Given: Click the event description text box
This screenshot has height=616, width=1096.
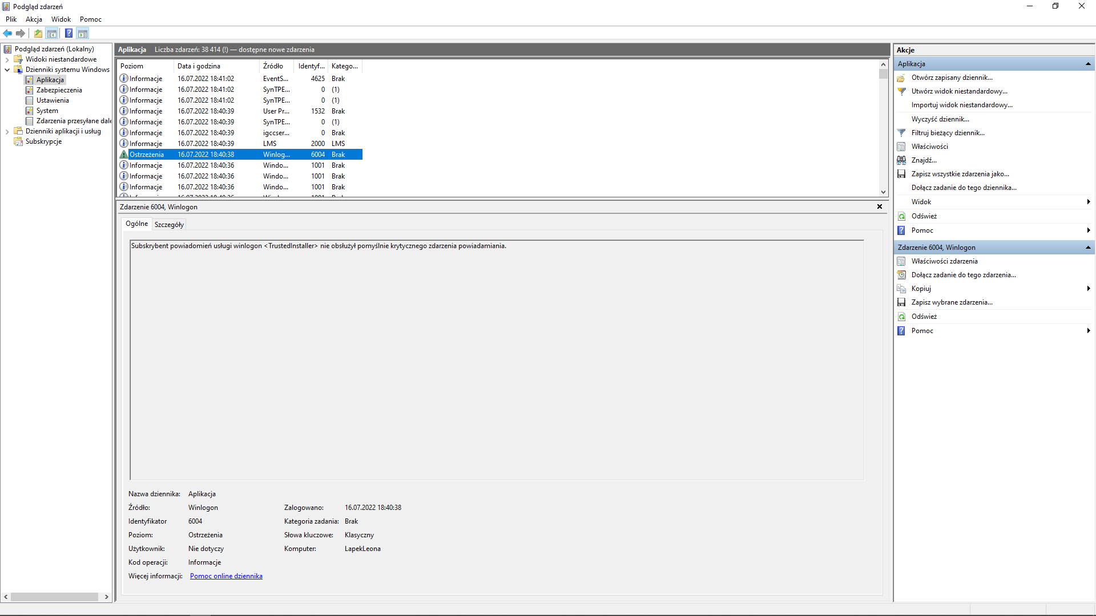Looking at the screenshot, I should pyautogui.click(x=497, y=360).
